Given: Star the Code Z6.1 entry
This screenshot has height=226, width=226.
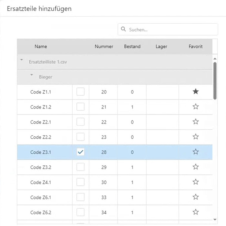Looking at the screenshot, I should click(x=195, y=197).
